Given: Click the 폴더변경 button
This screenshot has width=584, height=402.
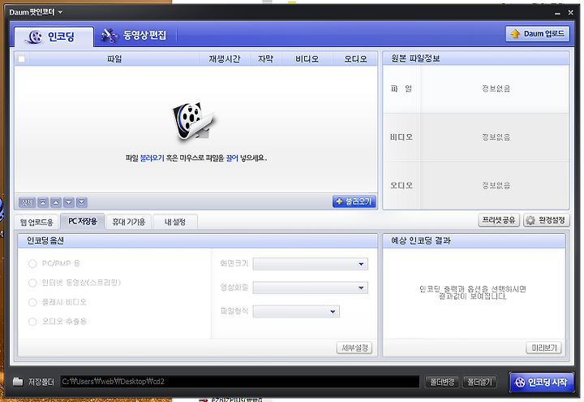Looking at the screenshot, I should coord(442,382).
